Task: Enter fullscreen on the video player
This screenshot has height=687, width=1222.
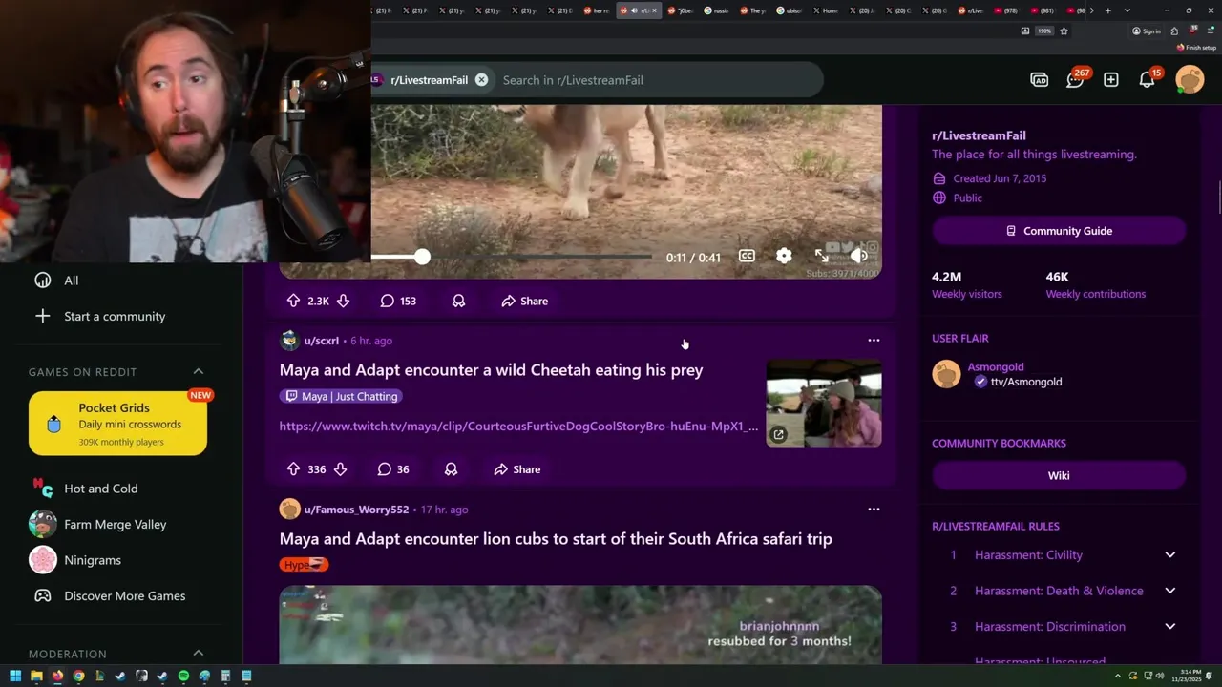Action: tap(822, 257)
